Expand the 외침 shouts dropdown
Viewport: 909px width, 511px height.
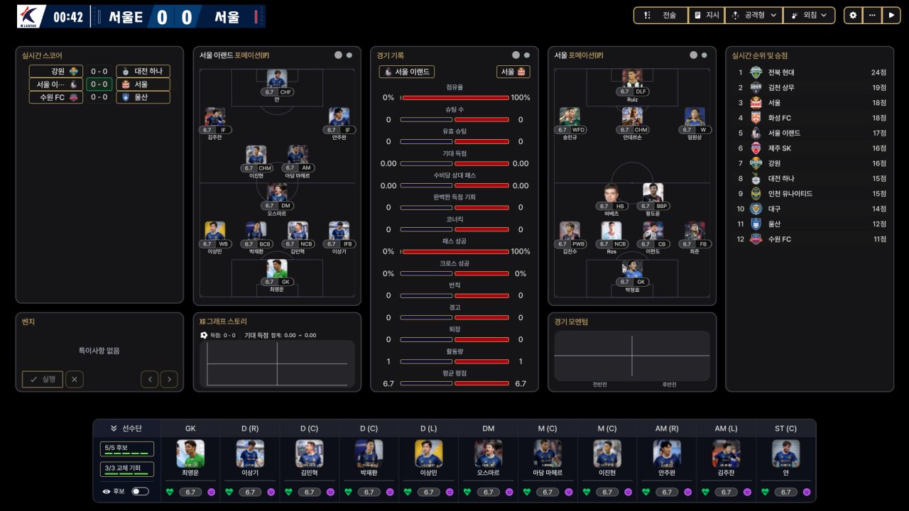coord(809,15)
